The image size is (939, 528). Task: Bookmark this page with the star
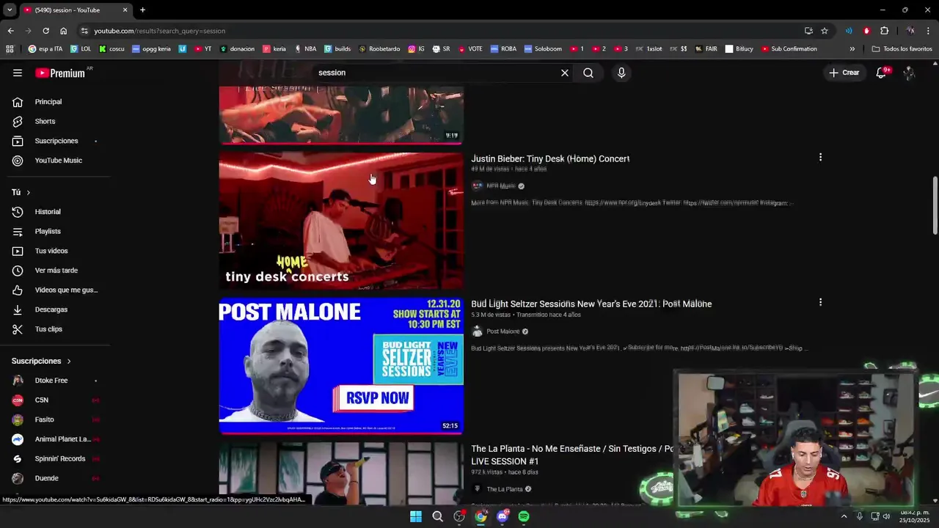point(825,31)
